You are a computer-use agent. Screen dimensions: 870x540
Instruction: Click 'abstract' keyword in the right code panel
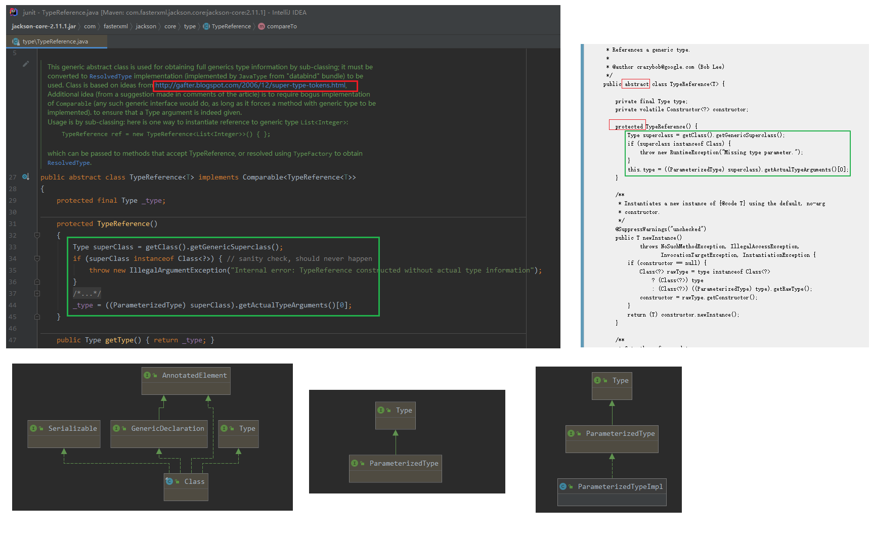(636, 84)
